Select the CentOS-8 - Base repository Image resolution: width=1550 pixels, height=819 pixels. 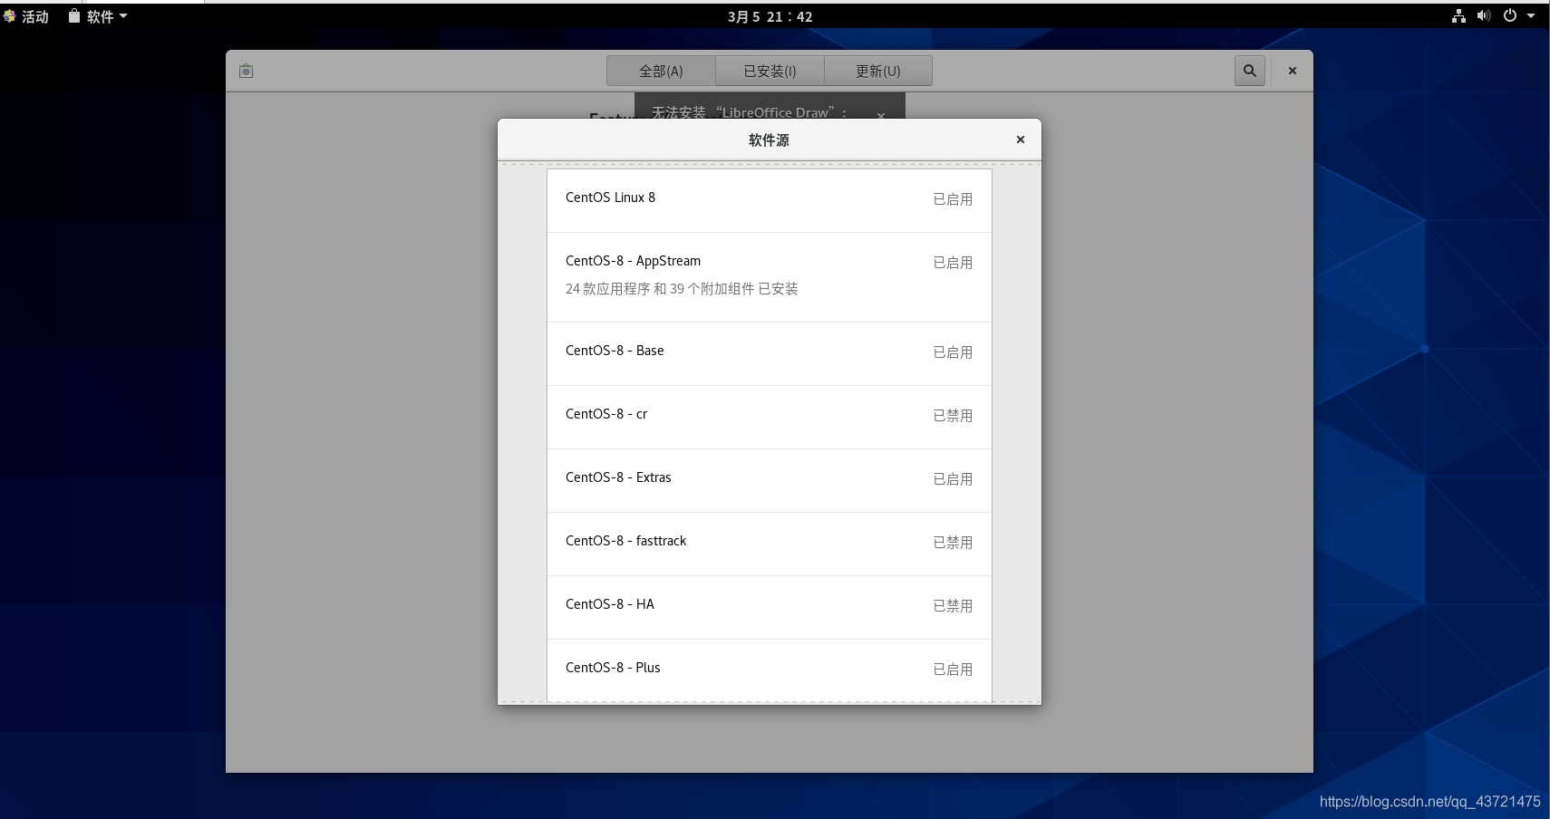pyautogui.click(x=770, y=354)
